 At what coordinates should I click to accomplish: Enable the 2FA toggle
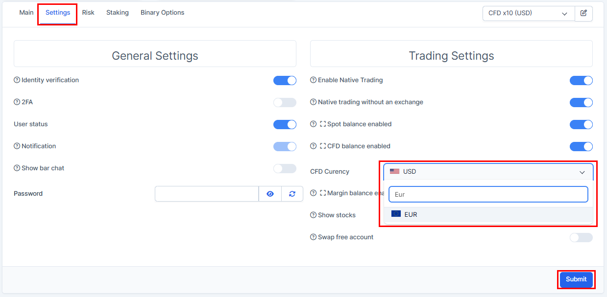coord(285,102)
